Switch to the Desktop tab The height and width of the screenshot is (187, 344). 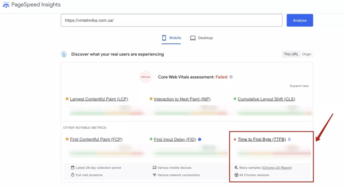coord(202,38)
